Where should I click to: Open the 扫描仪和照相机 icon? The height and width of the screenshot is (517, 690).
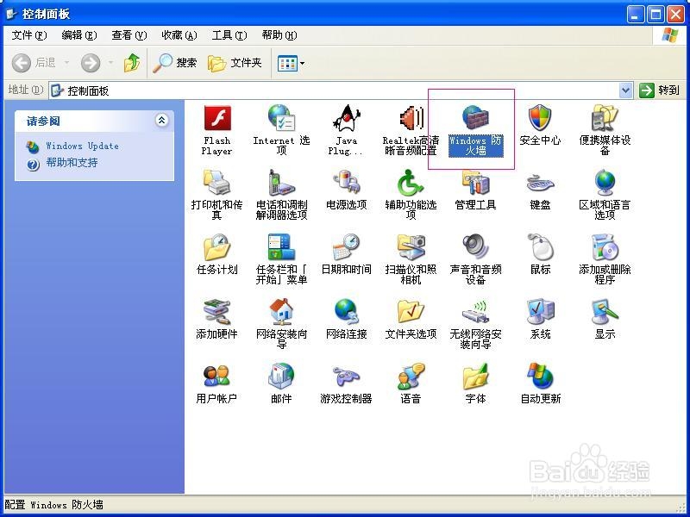(411, 247)
